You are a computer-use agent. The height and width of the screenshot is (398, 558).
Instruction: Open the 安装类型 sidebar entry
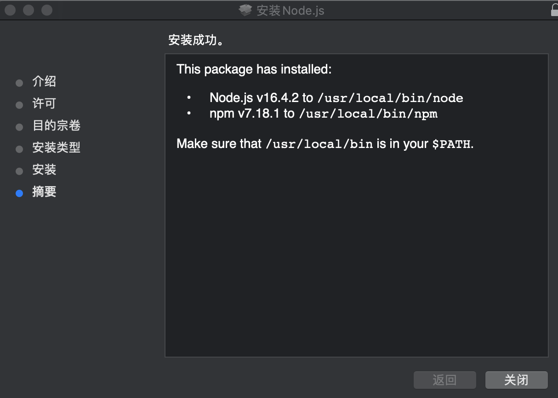coord(55,148)
